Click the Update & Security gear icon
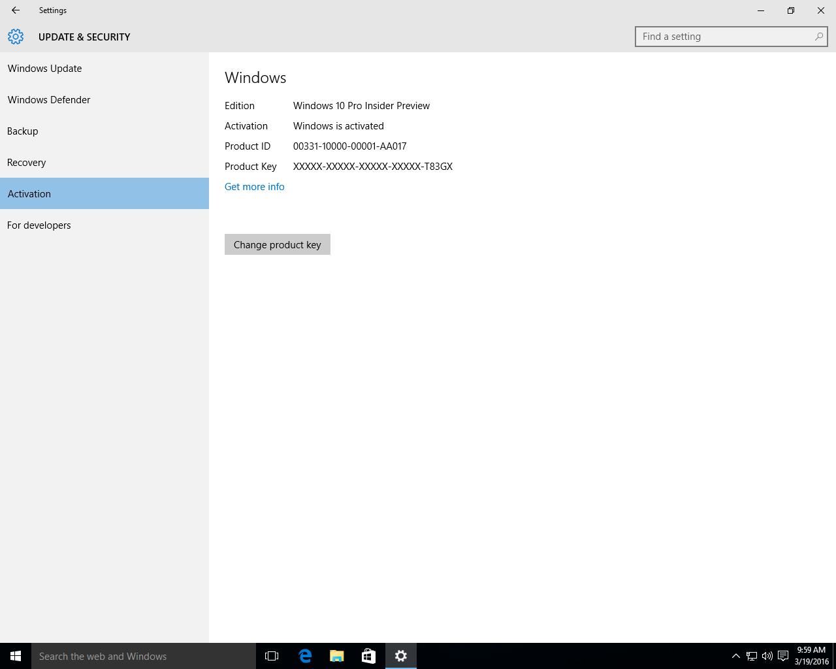The height and width of the screenshot is (669, 836). (x=16, y=37)
